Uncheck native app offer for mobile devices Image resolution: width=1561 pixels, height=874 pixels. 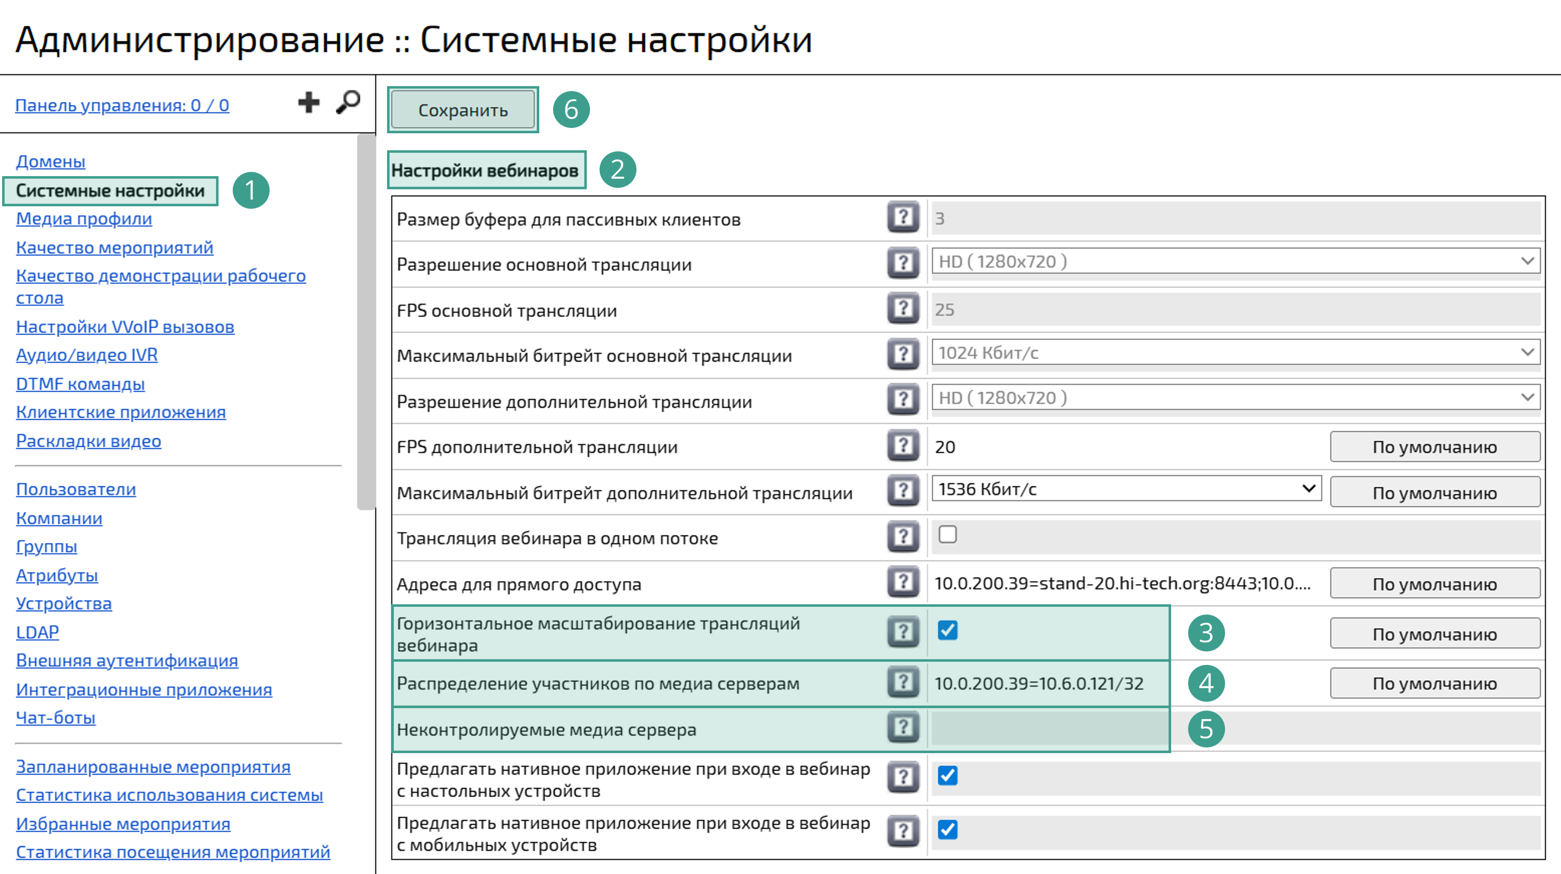click(x=948, y=829)
